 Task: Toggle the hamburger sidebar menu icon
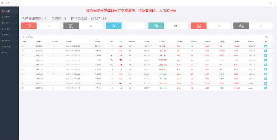pos(2,3)
